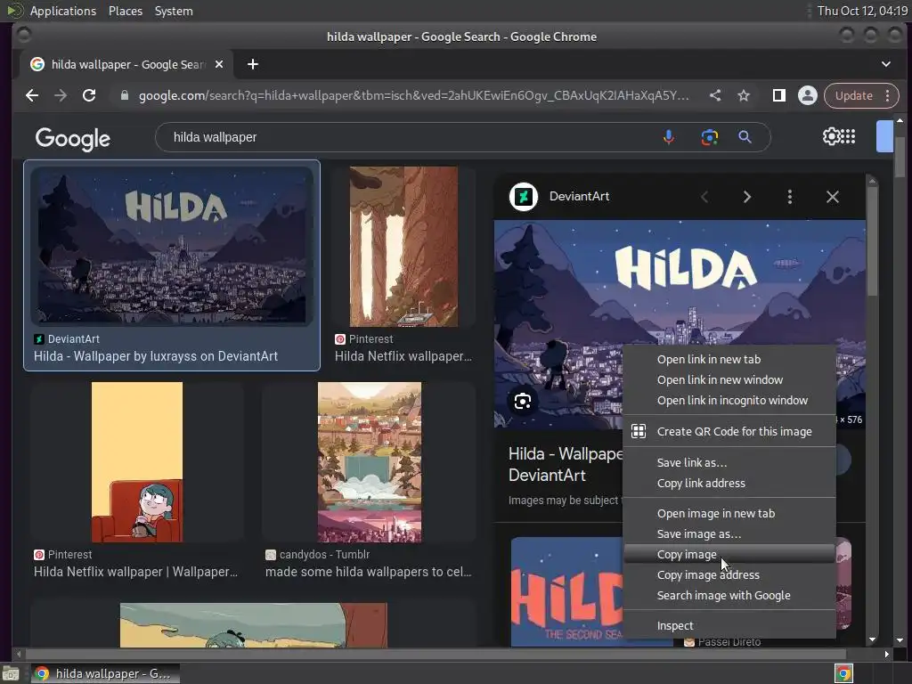Expand the tab search dropdown arrow
Screen dimensions: 912x684
(886, 64)
